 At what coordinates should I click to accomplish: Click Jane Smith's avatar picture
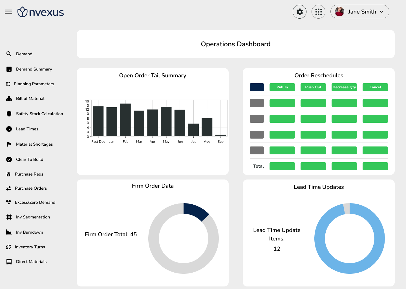point(339,12)
